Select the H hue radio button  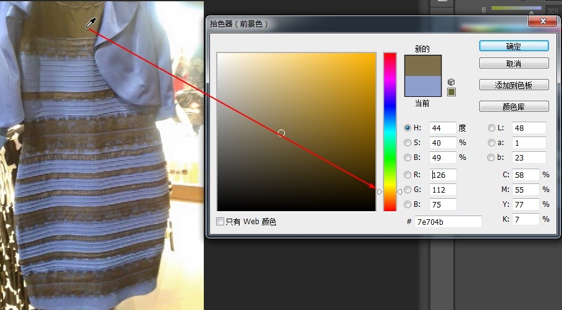(x=407, y=128)
